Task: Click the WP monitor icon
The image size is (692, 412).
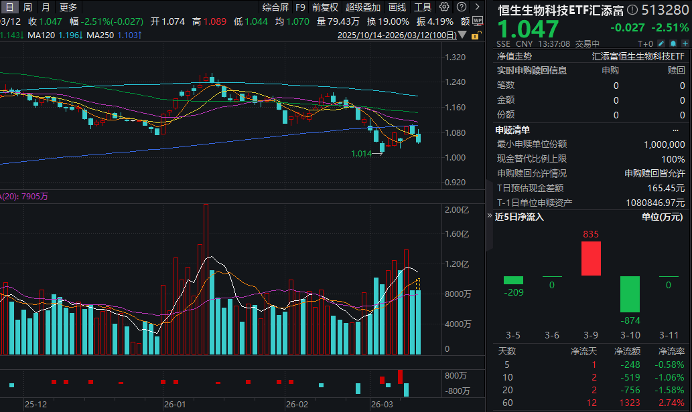Action: [478, 20]
